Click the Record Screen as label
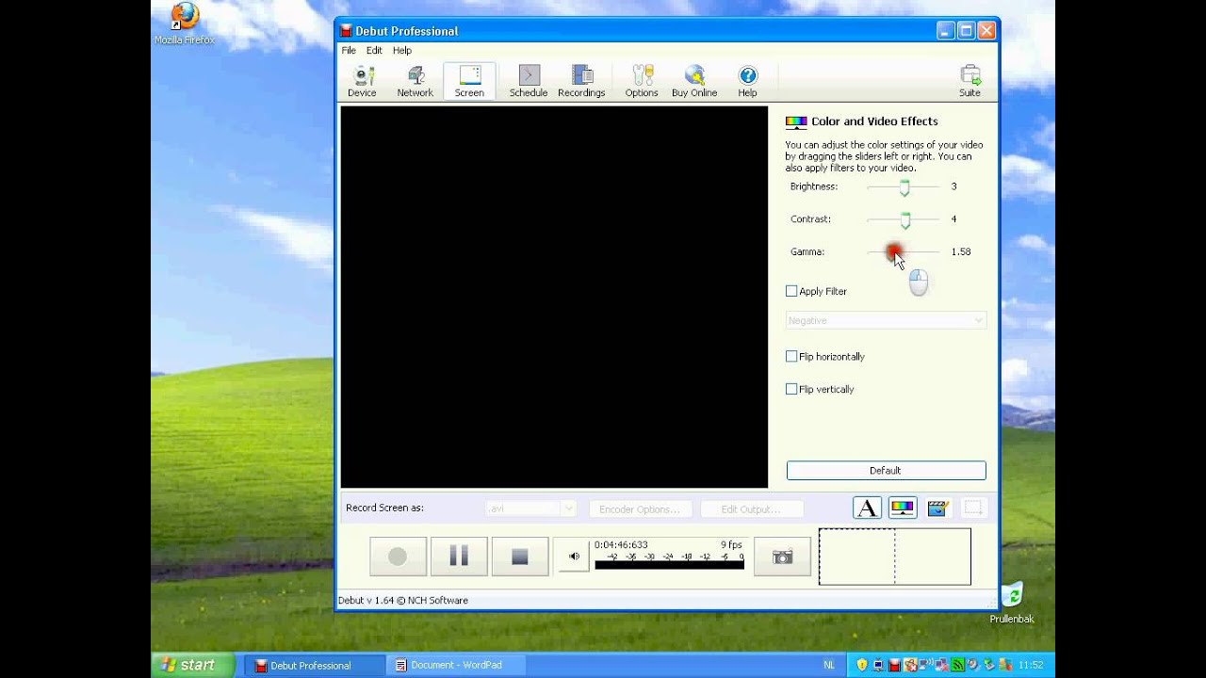1206x678 pixels. click(384, 508)
